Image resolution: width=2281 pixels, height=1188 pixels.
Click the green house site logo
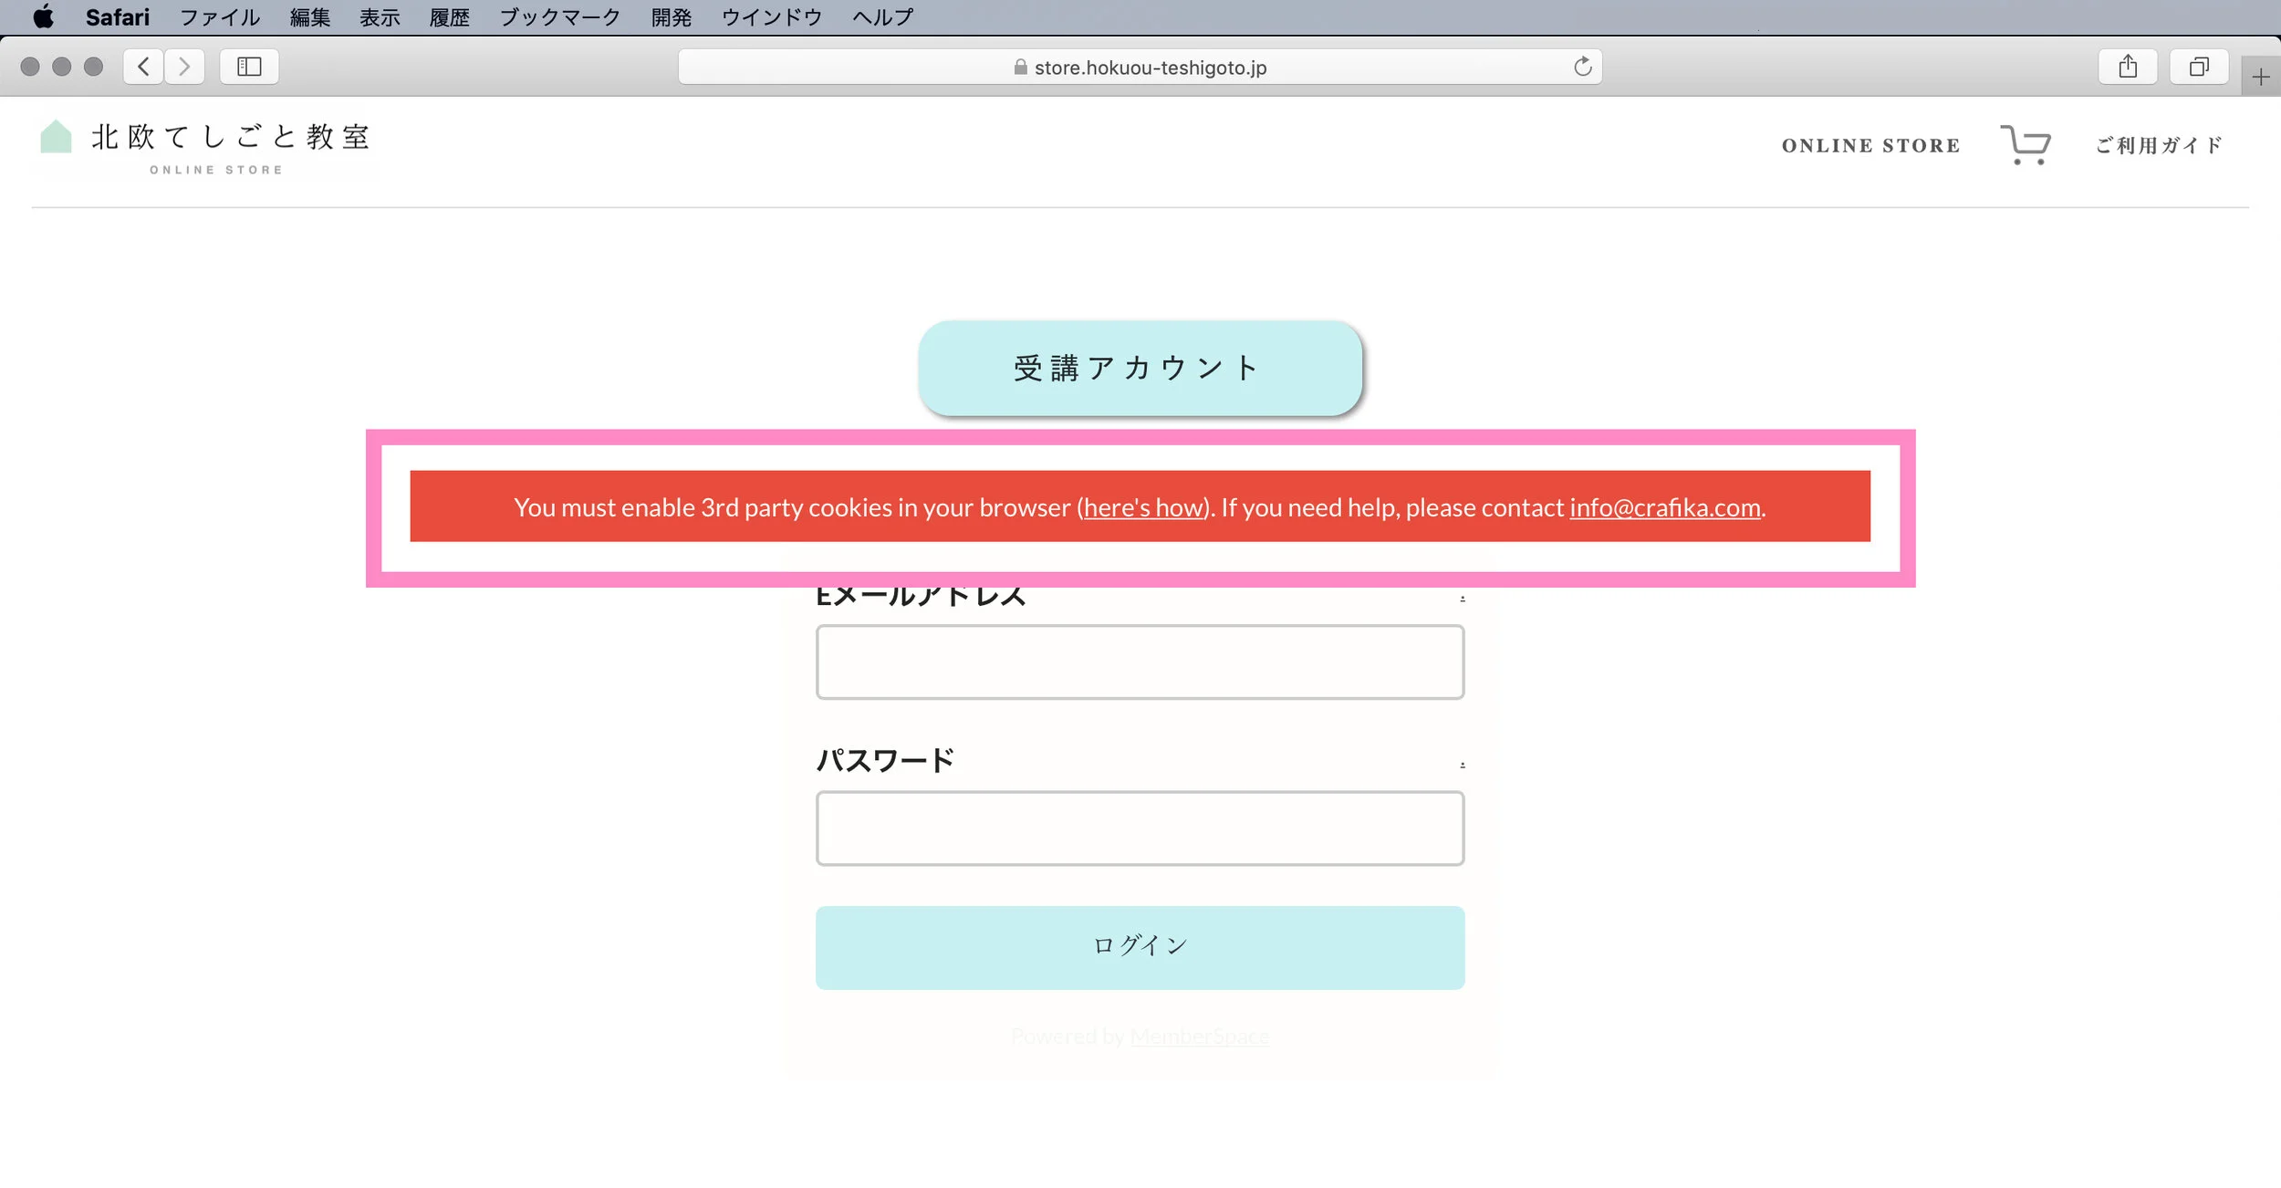(x=57, y=137)
